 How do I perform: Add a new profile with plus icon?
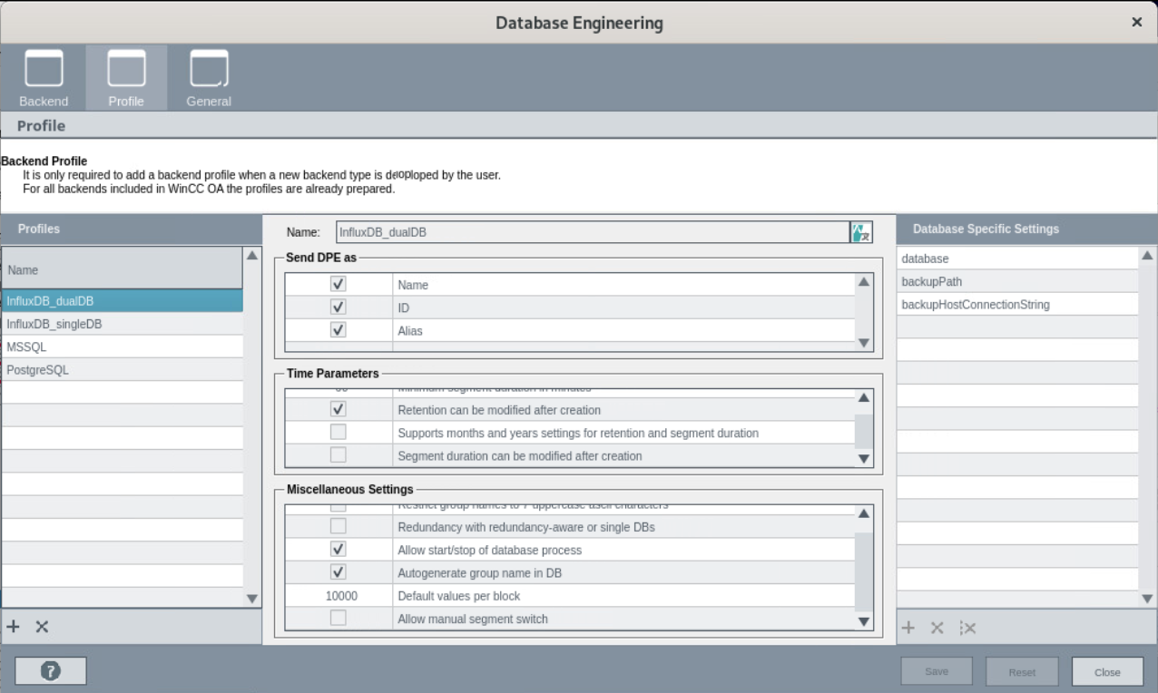click(14, 627)
